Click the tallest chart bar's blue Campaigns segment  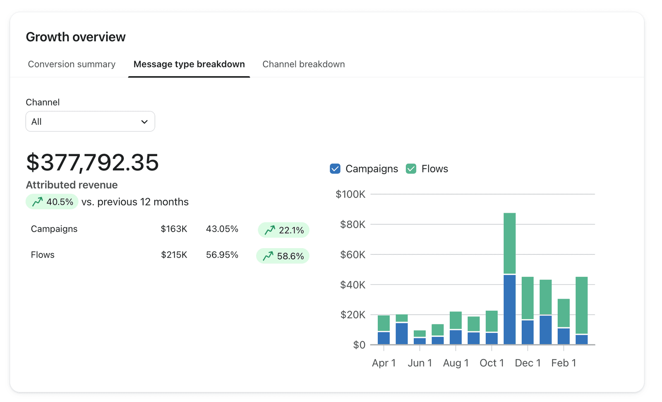(510, 310)
